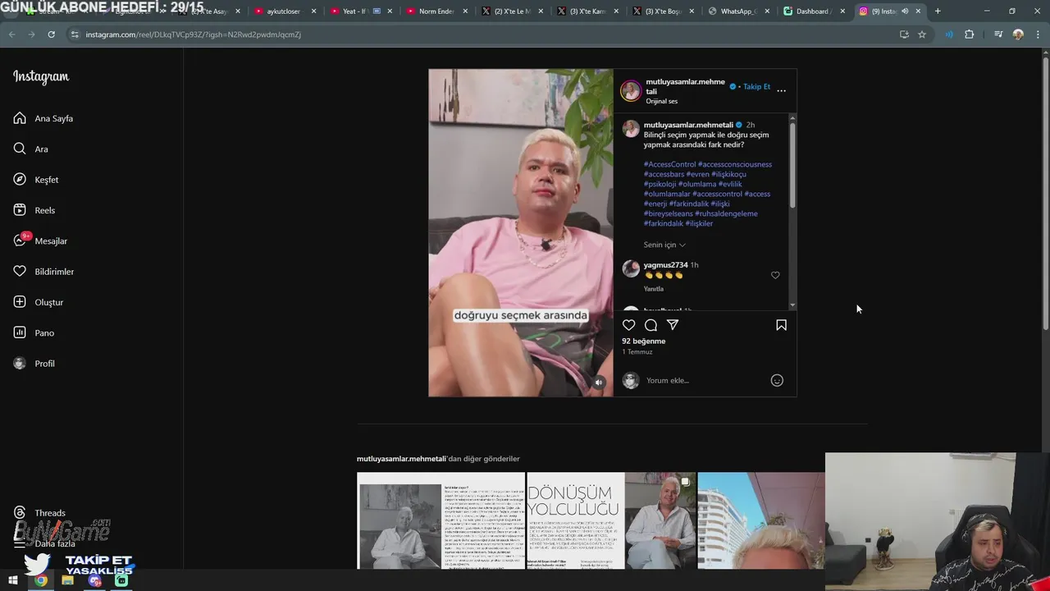Open the Chrome extensions puzzle icon
This screenshot has height=591, width=1050.
(x=970, y=34)
